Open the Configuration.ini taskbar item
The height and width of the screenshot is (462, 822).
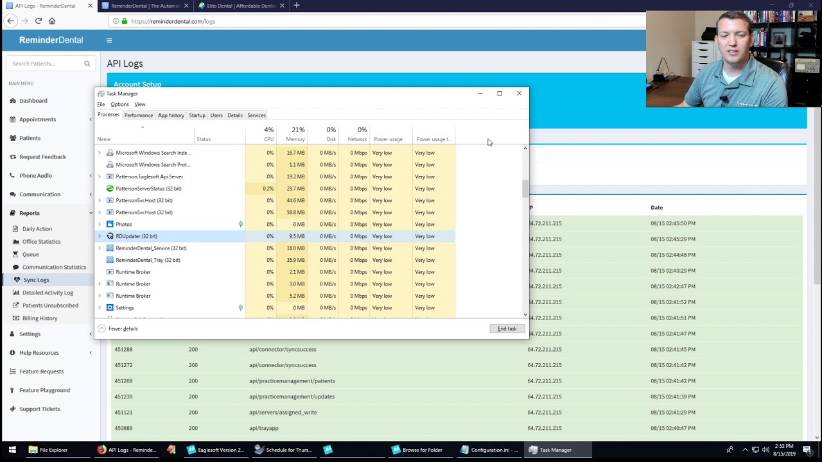[489, 450]
